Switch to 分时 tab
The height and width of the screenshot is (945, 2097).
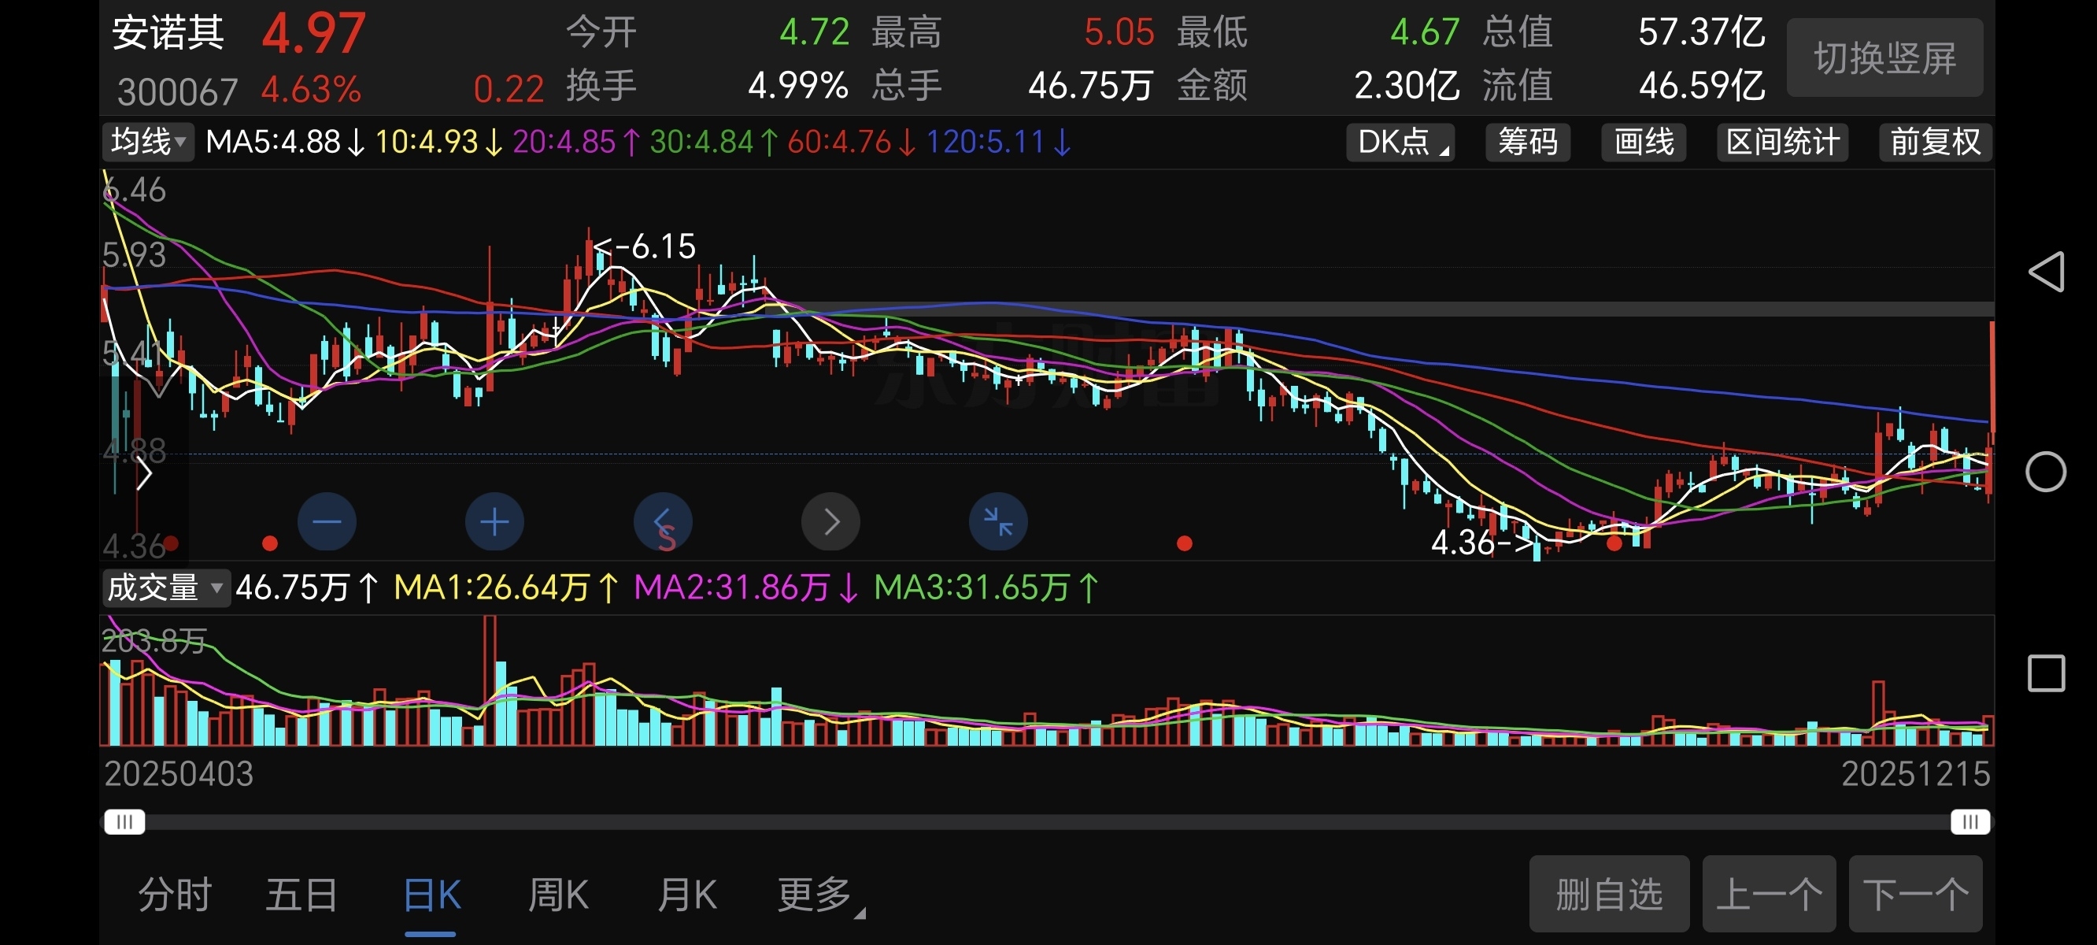coord(174,895)
